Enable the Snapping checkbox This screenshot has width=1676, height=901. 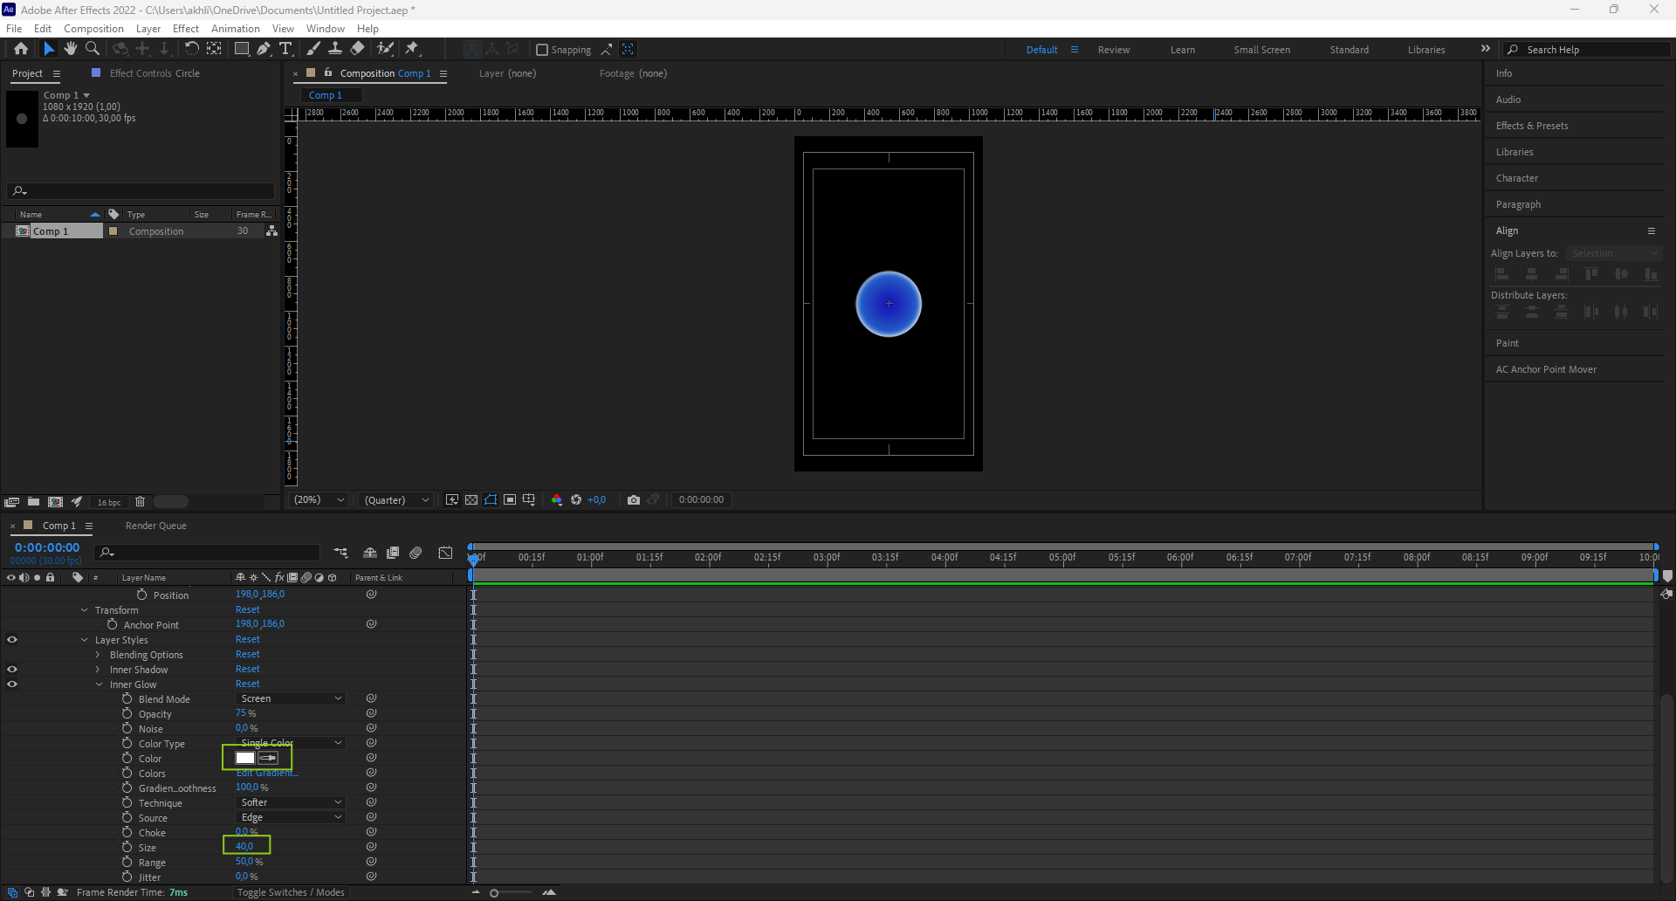(x=542, y=50)
